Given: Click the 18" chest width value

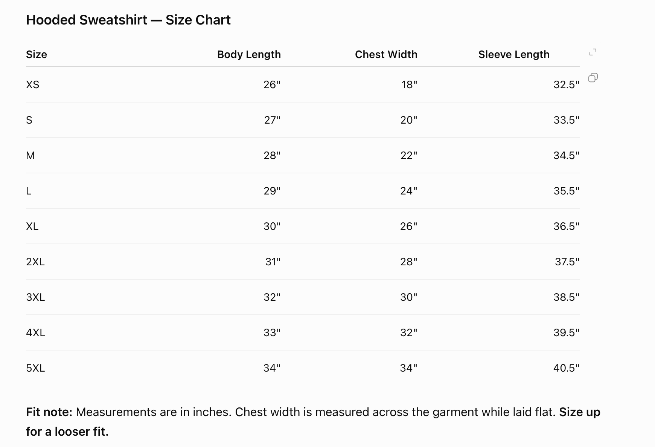Looking at the screenshot, I should pos(410,85).
